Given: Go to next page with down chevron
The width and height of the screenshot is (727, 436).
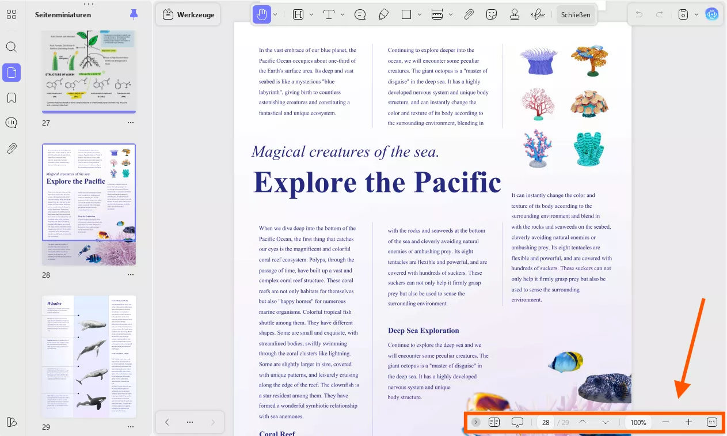Looking at the screenshot, I should point(606,422).
